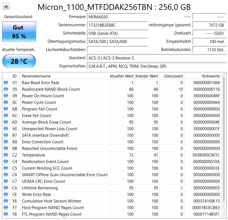Viewport: 228px width, 220px height.
Task: Click the status icon beside Lifetime Remaining
Action: click(6, 188)
